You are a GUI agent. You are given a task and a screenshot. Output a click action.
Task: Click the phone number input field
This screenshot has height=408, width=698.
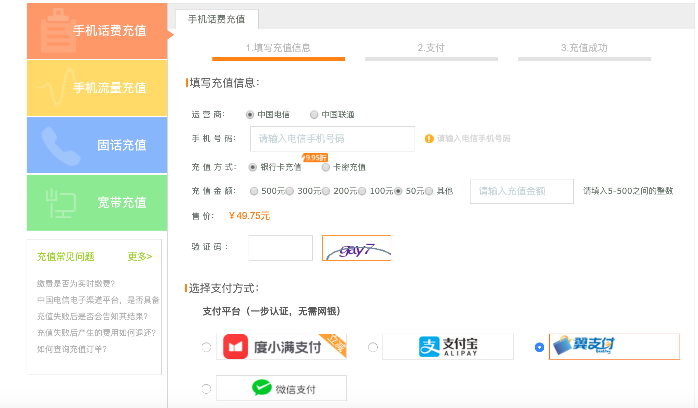pos(333,139)
